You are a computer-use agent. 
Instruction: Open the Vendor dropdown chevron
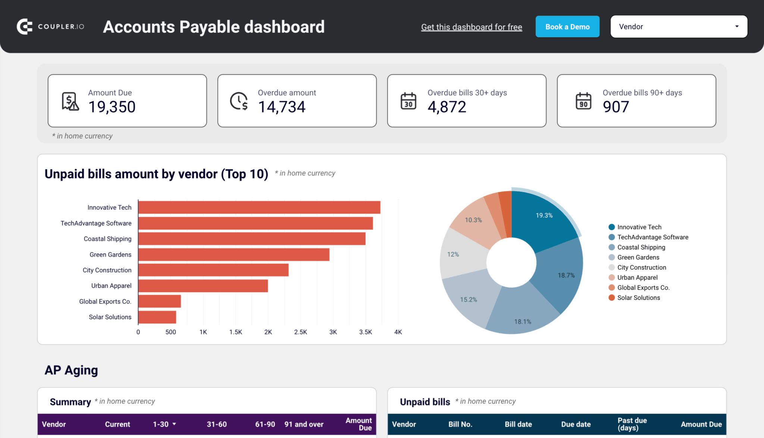point(737,26)
